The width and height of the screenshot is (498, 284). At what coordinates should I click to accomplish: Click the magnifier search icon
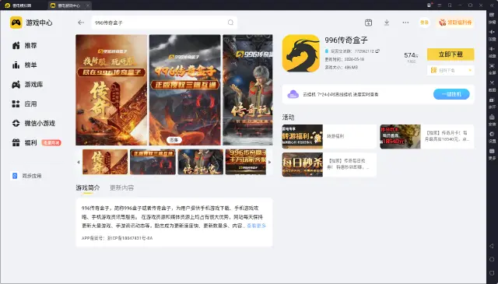pyautogui.click(x=230, y=23)
